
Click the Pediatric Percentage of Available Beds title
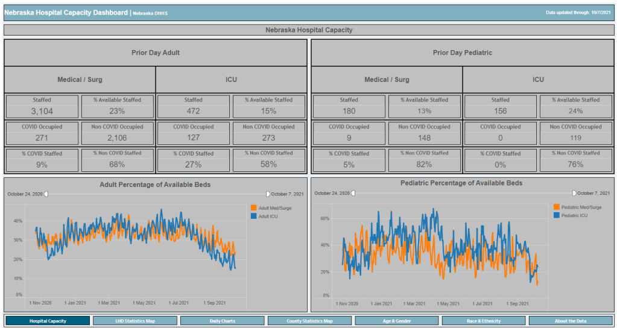[461, 183]
